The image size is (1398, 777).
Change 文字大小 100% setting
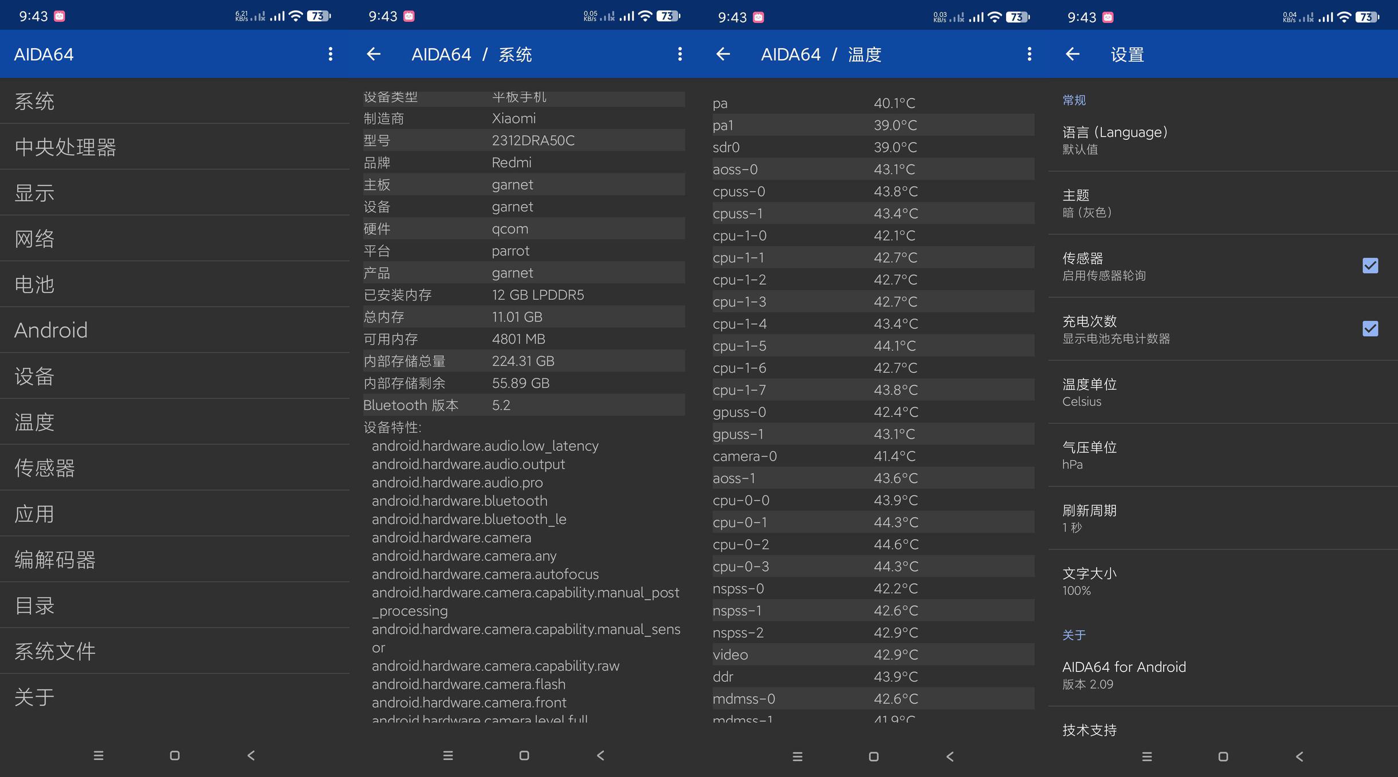coord(1223,581)
